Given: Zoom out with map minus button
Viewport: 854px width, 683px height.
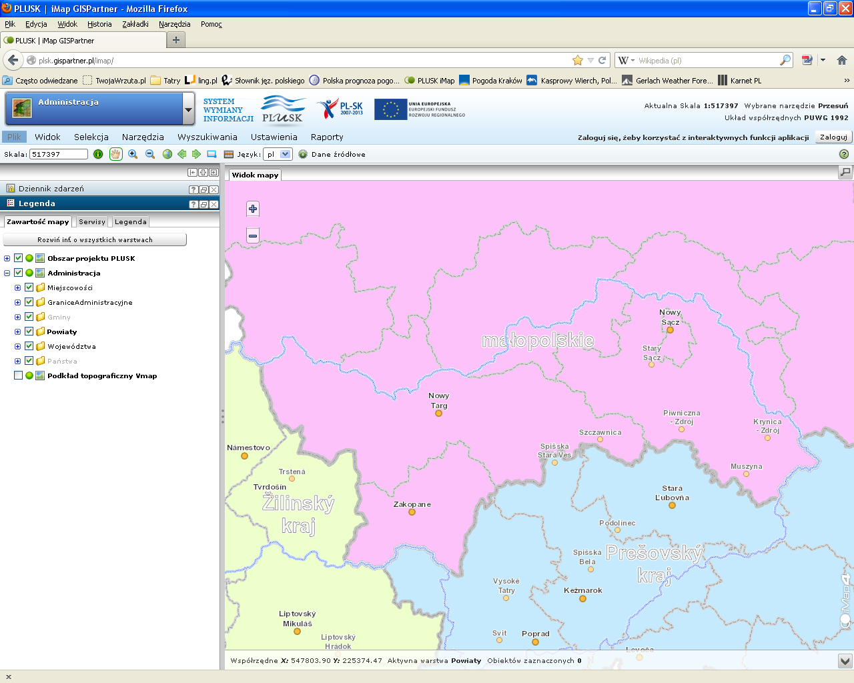Looking at the screenshot, I should coord(253,235).
